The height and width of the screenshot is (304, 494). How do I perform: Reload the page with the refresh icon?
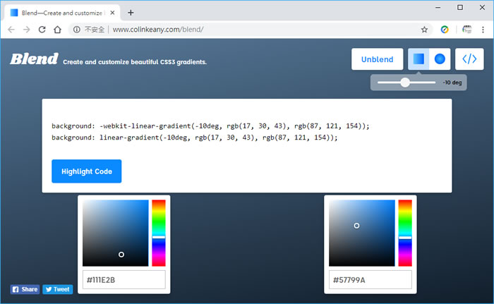42,30
